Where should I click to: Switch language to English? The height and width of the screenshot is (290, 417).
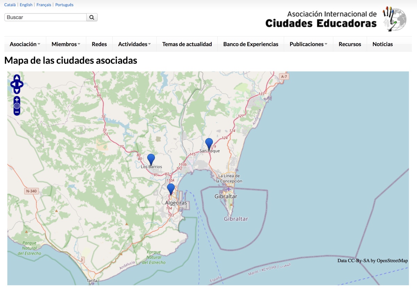26,5
